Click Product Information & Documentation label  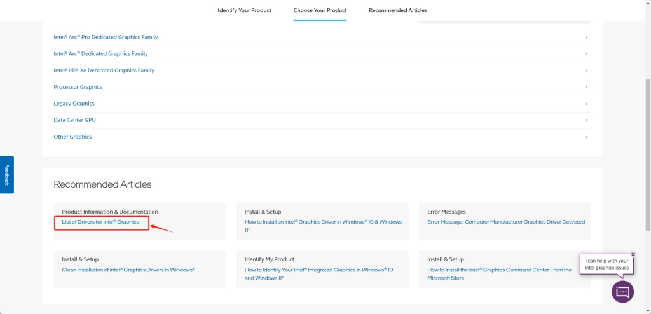pyautogui.click(x=110, y=212)
